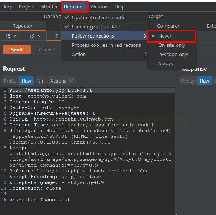This screenshot has height=215, width=216.
Task: Open the Burp menu
Action: tap(7, 7)
